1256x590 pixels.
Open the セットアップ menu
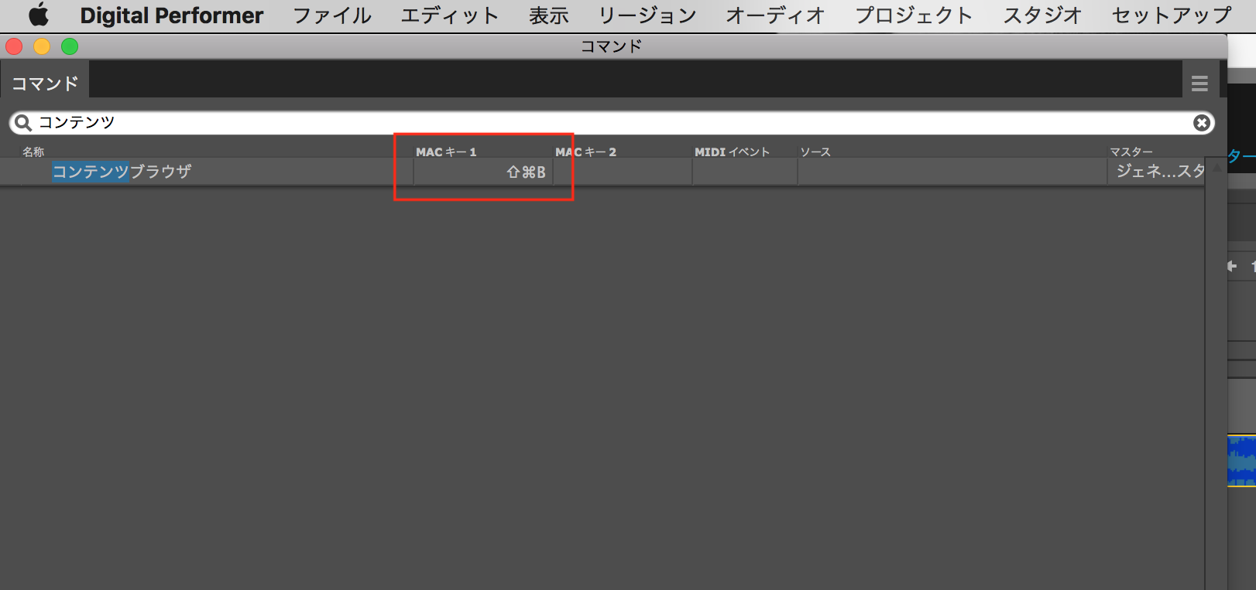coord(1171,15)
